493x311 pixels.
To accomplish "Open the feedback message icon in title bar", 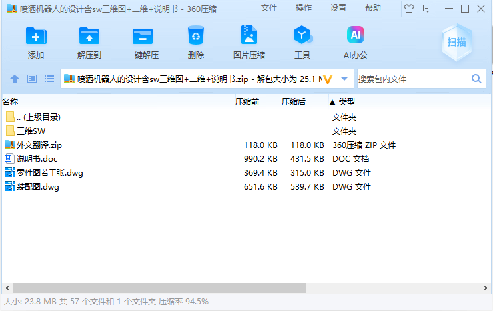I will 428,9.
